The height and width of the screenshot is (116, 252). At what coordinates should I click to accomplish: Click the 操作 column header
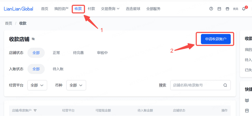point(225,110)
